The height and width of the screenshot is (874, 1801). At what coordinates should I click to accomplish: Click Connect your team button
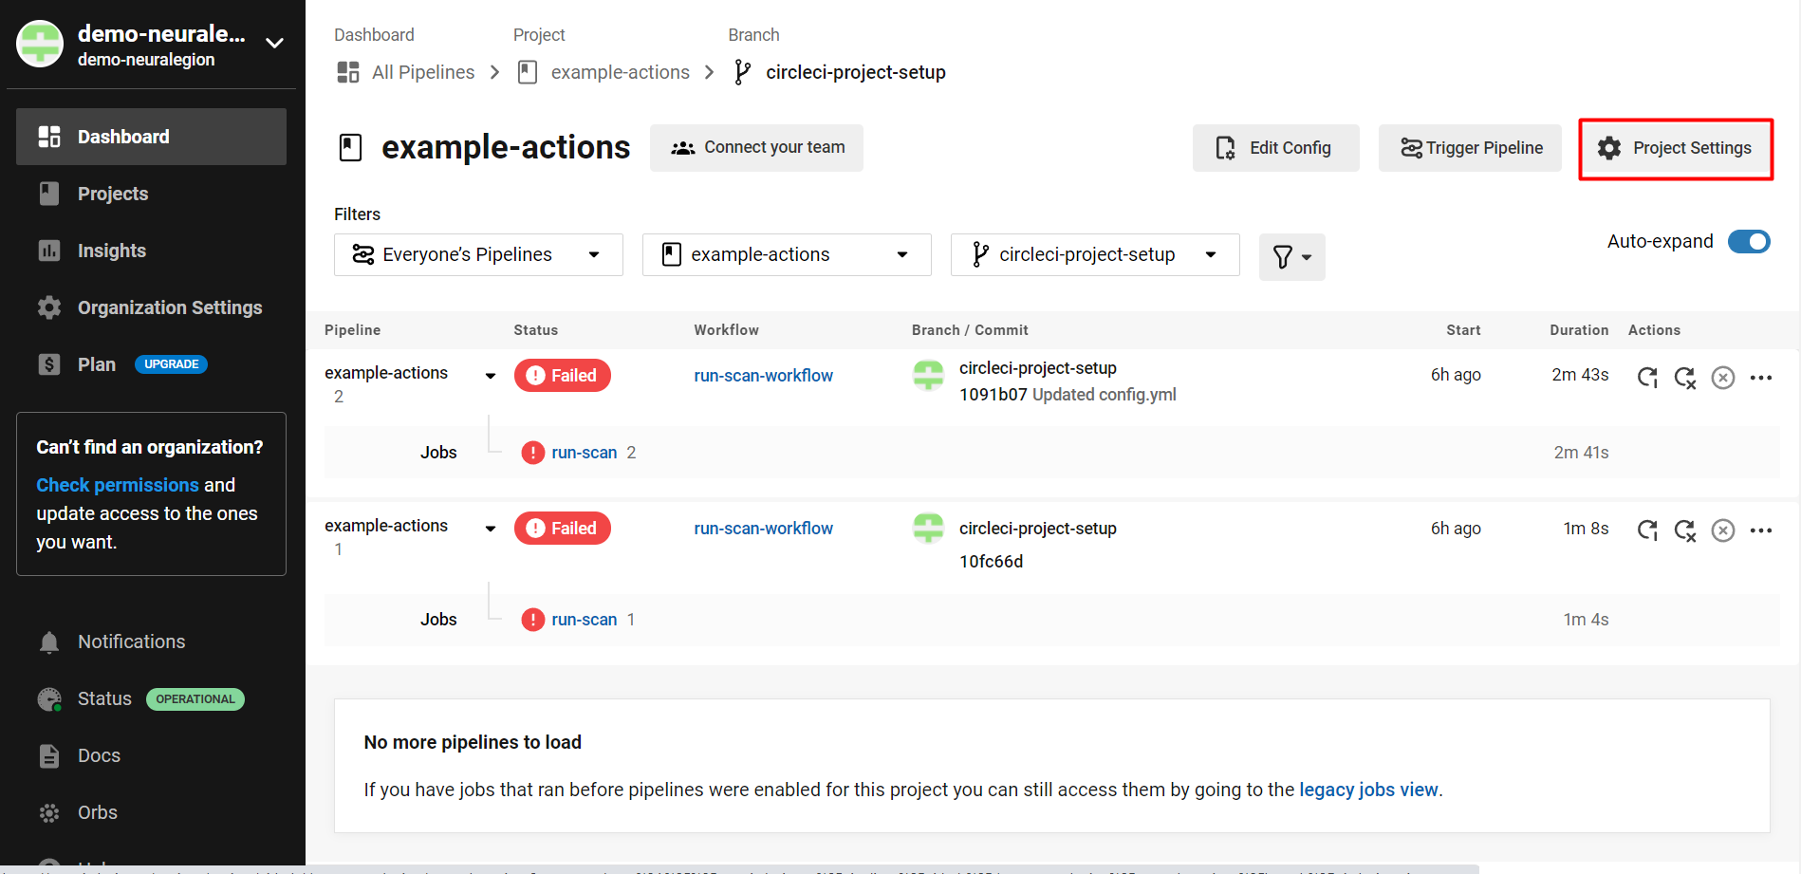[x=756, y=148]
